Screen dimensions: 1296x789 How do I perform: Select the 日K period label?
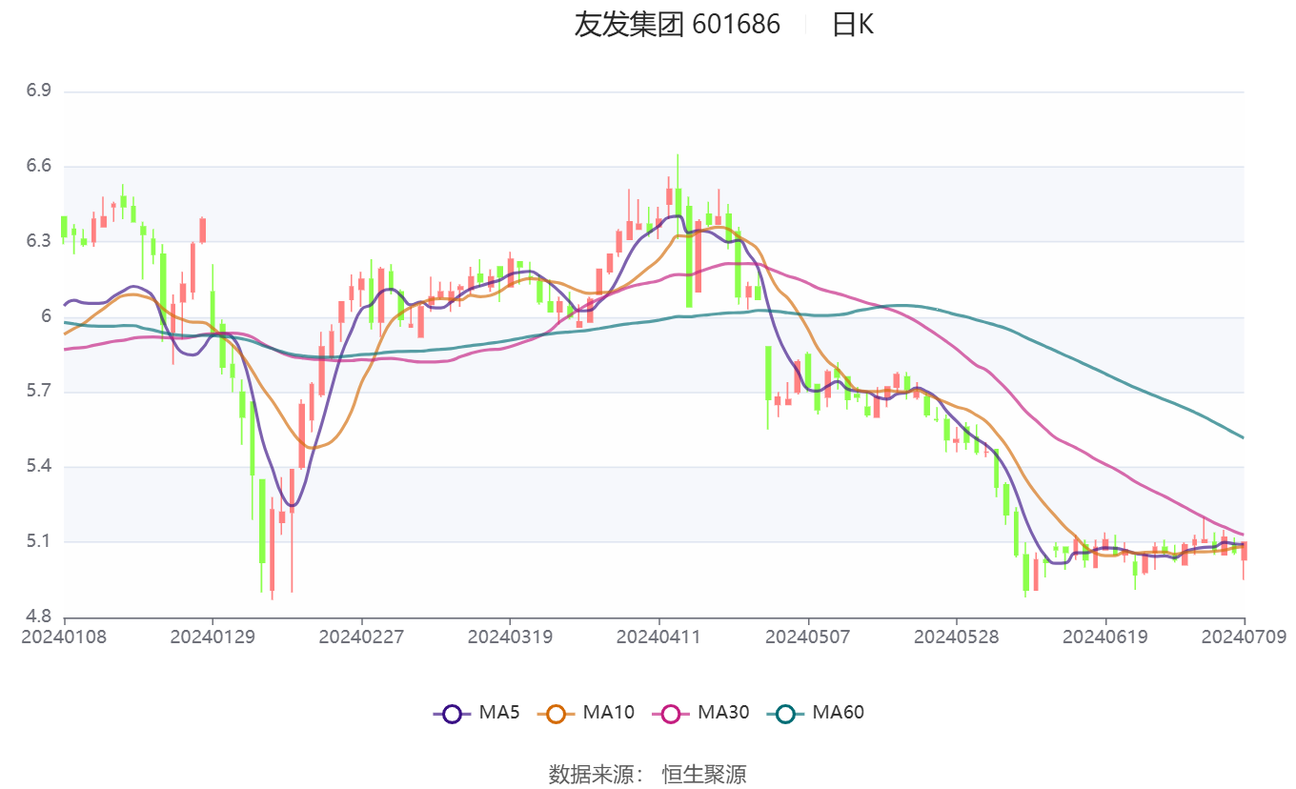[852, 25]
